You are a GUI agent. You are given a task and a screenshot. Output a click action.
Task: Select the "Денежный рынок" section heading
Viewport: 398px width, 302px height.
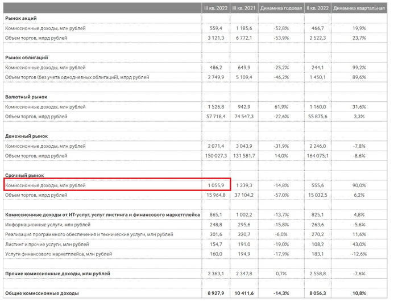pos(26,136)
